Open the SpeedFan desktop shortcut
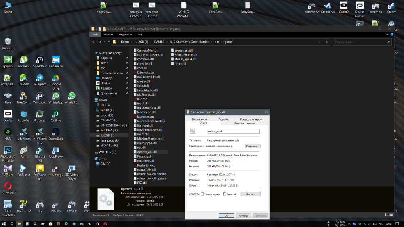Image resolution: width=404 pixels, height=227 pixels. click(56, 132)
